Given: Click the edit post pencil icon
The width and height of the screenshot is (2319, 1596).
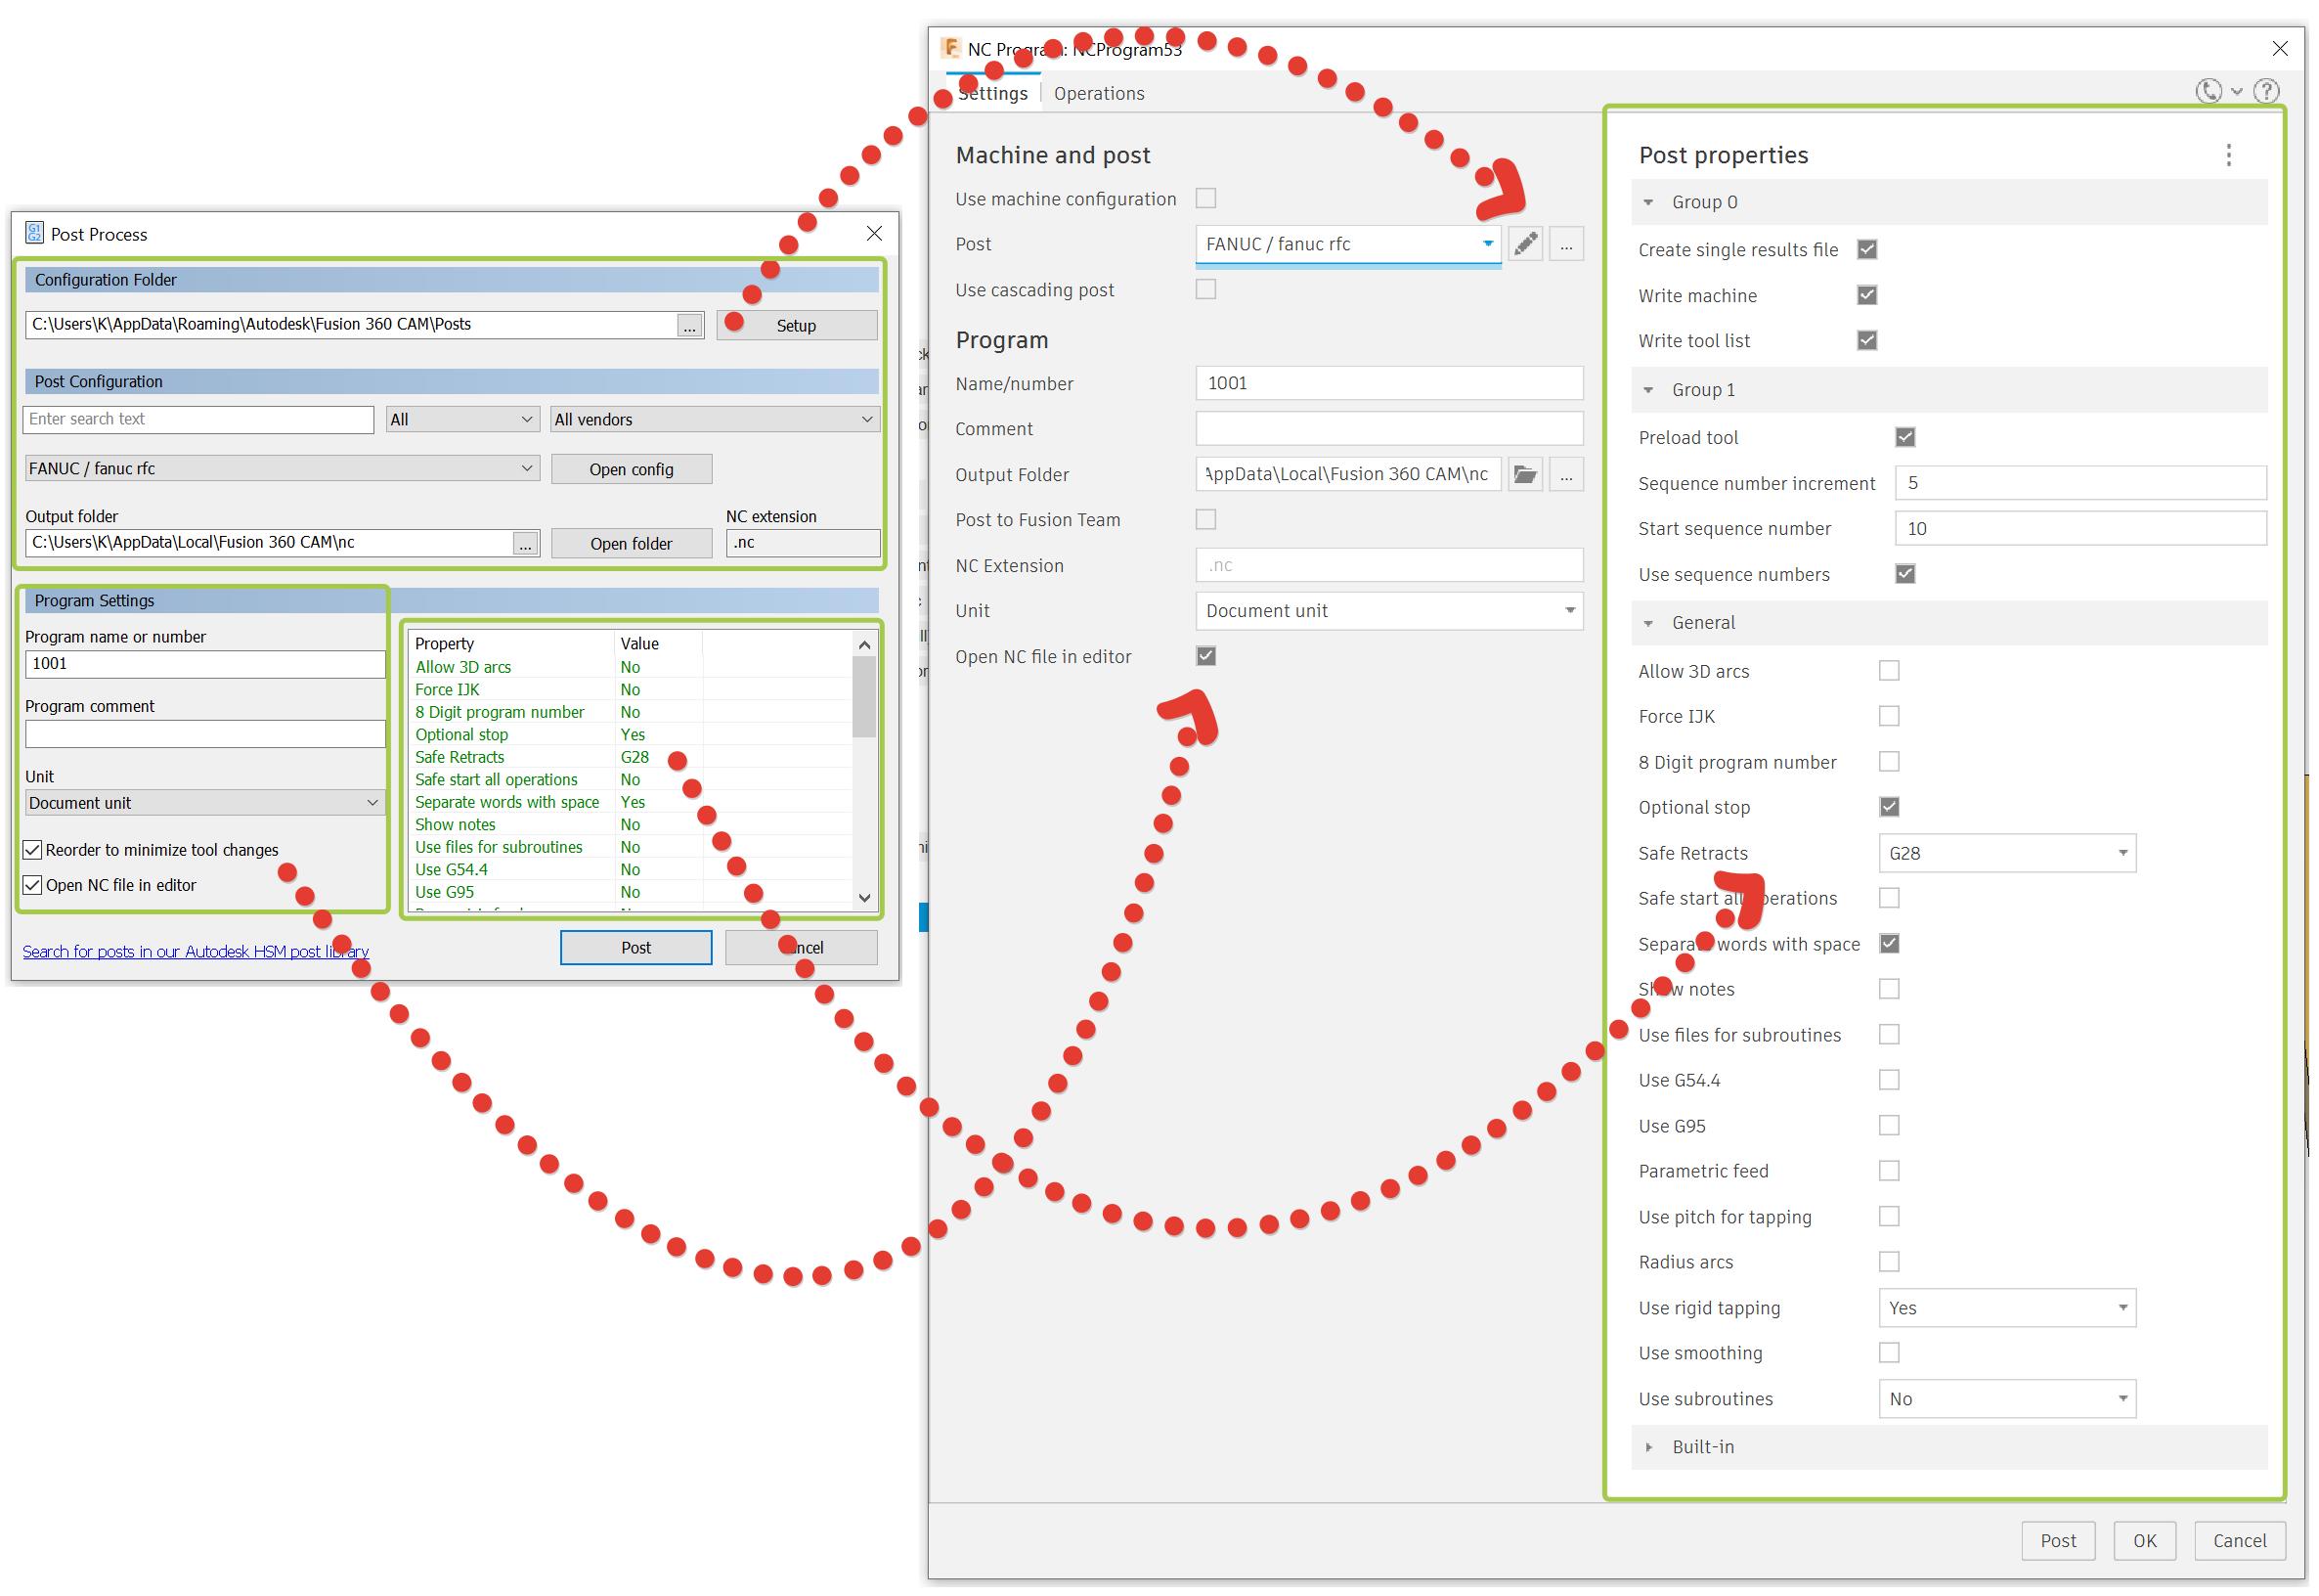Looking at the screenshot, I should (x=1524, y=244).
